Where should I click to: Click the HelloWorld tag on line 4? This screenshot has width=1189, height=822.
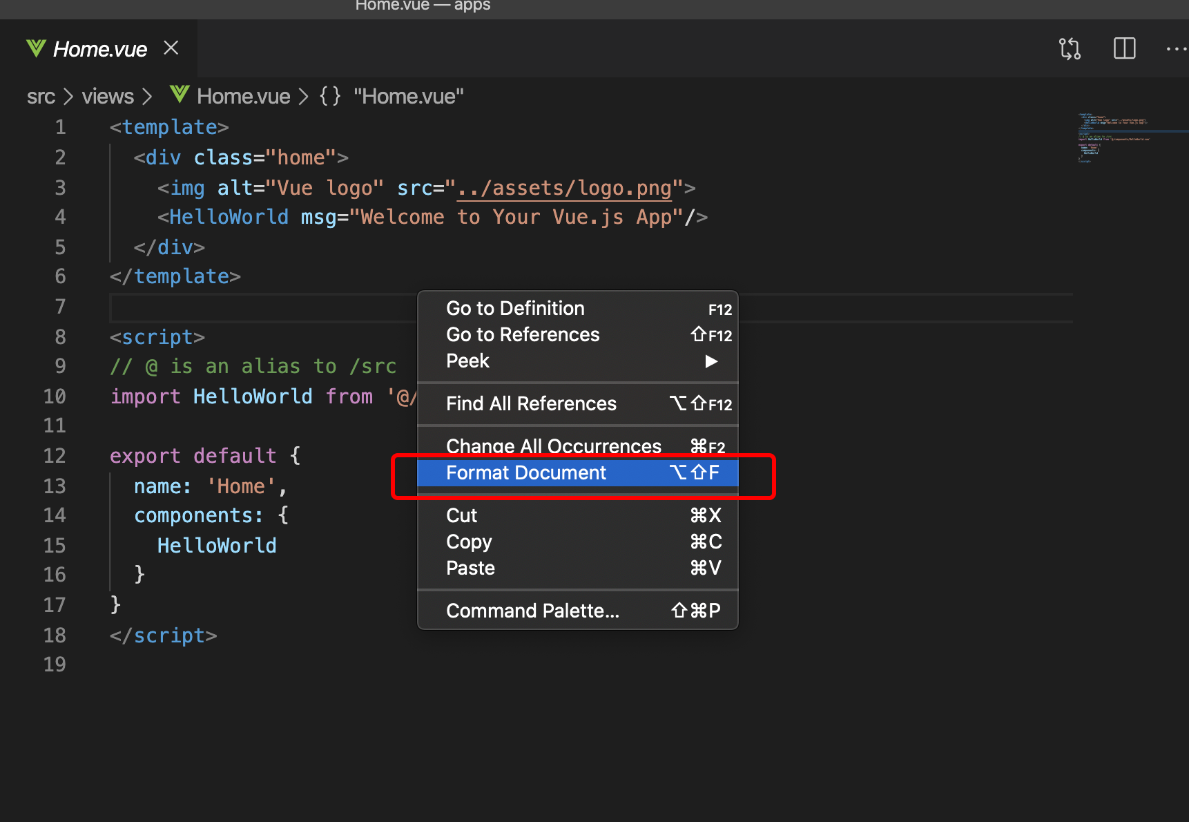(x=229, y=217)
